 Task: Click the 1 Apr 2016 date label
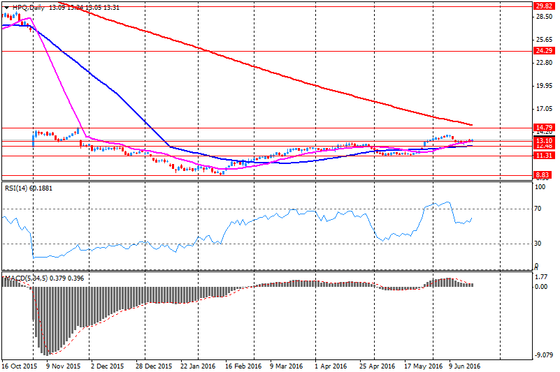pos(331,366)
